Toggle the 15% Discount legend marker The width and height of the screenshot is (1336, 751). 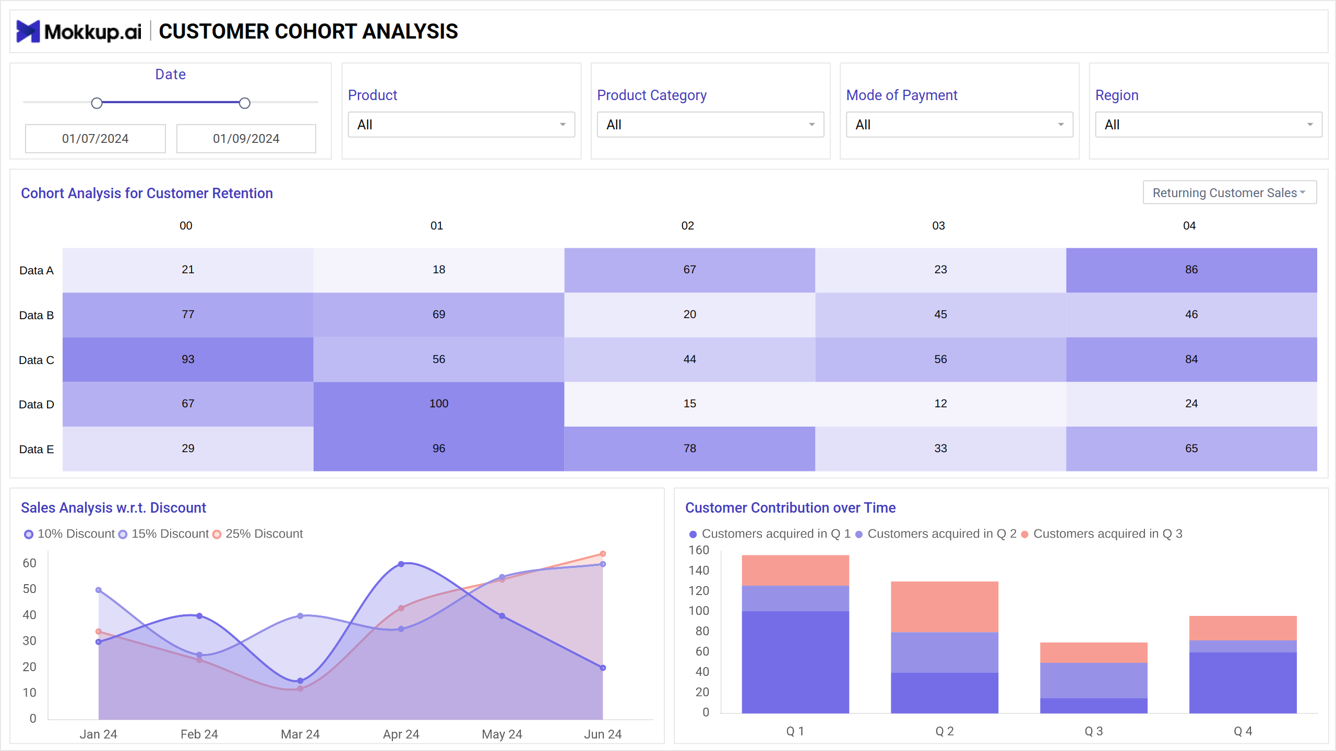point(123,534)
